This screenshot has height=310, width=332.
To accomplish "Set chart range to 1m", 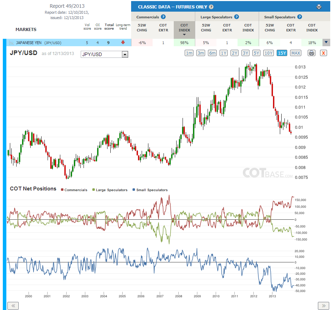I will [189, 53].
